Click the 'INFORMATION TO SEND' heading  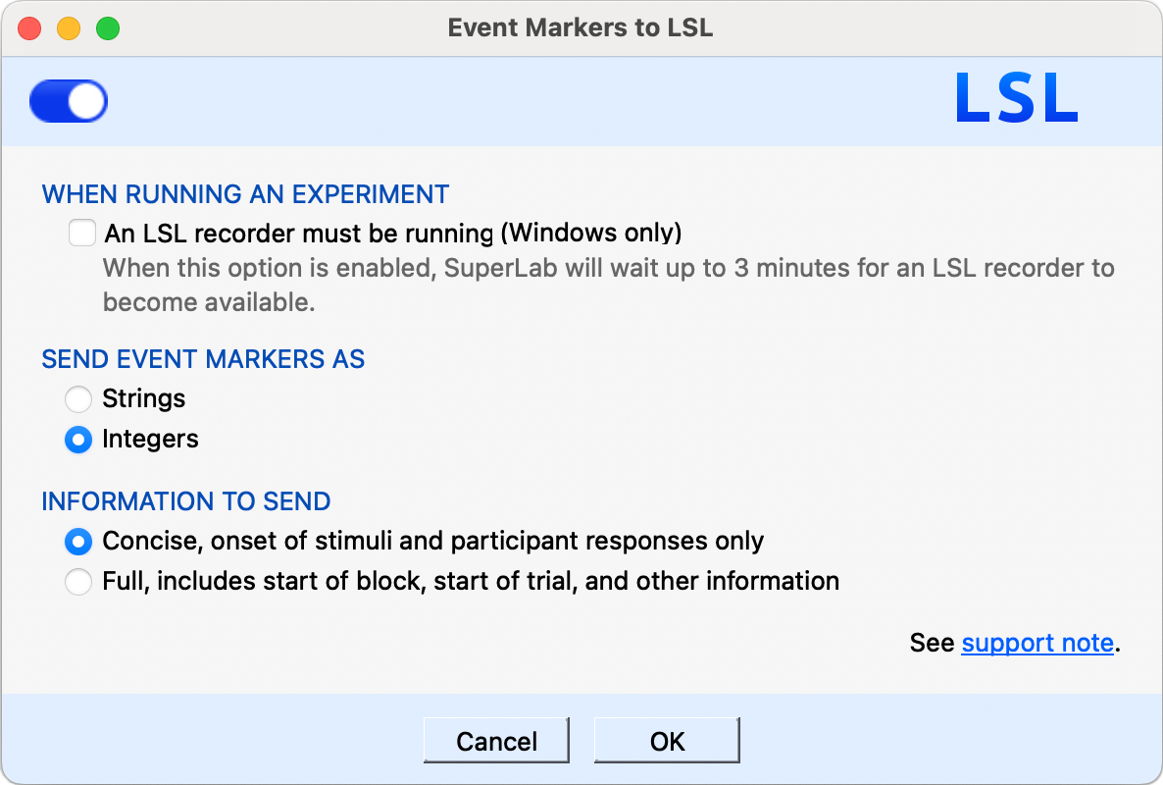point(186,501)
